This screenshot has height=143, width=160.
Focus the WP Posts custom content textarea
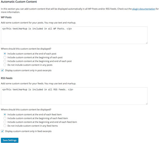74,35
